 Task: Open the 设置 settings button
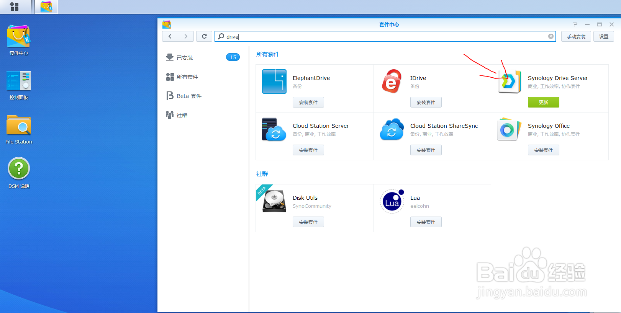[x=604, y=36]
